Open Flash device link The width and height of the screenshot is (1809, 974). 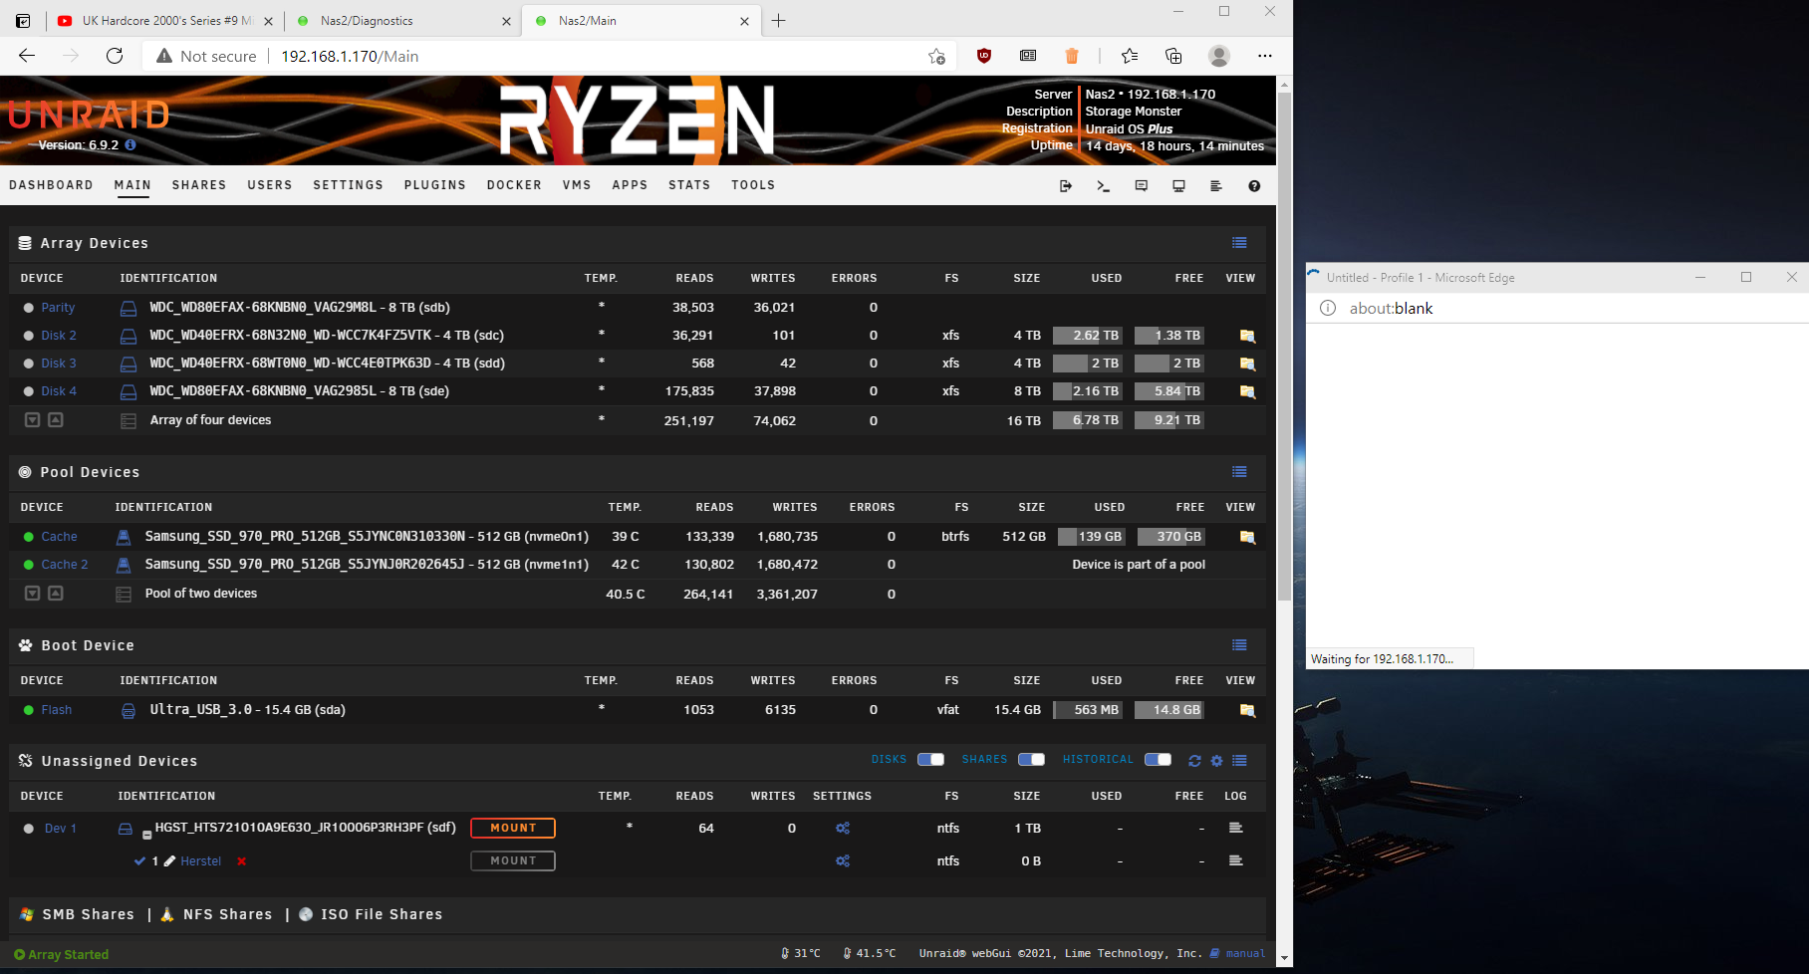[x=56, y=710]
